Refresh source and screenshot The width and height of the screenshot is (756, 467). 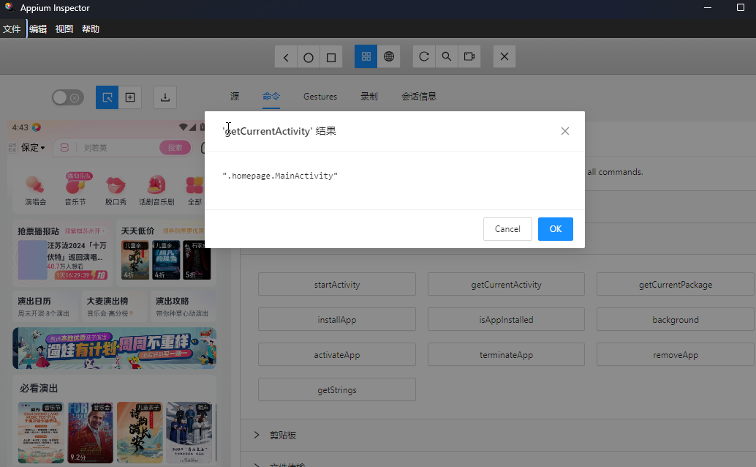coord(424,56)
